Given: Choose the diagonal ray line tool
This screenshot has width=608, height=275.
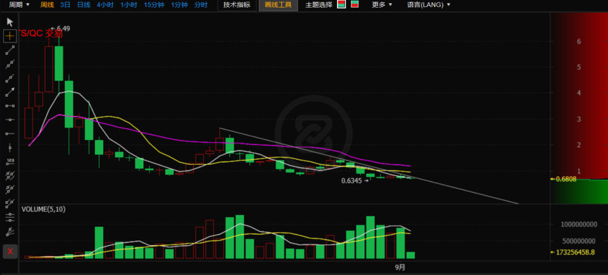Looking at the screenshot, I should coord(10,78).
